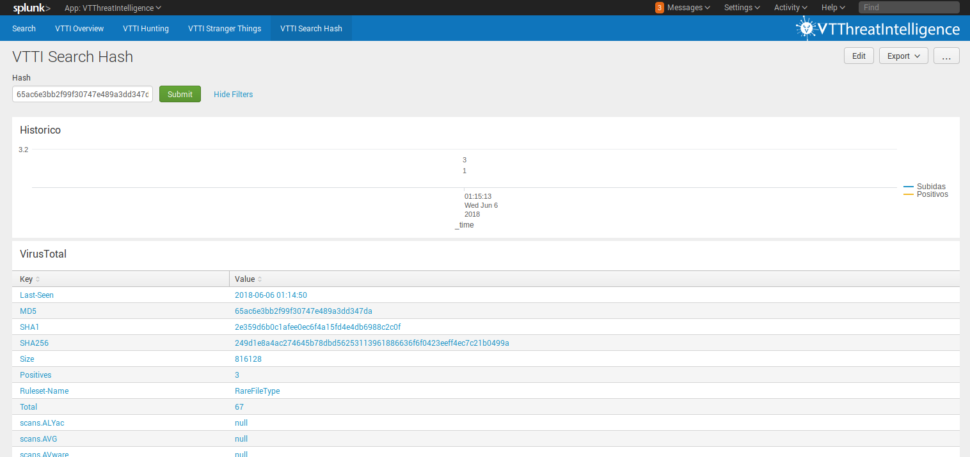Viewport: 970px width, 457px height.
Task: Hide the dashboard filters
Action: [x=233, y=94]
